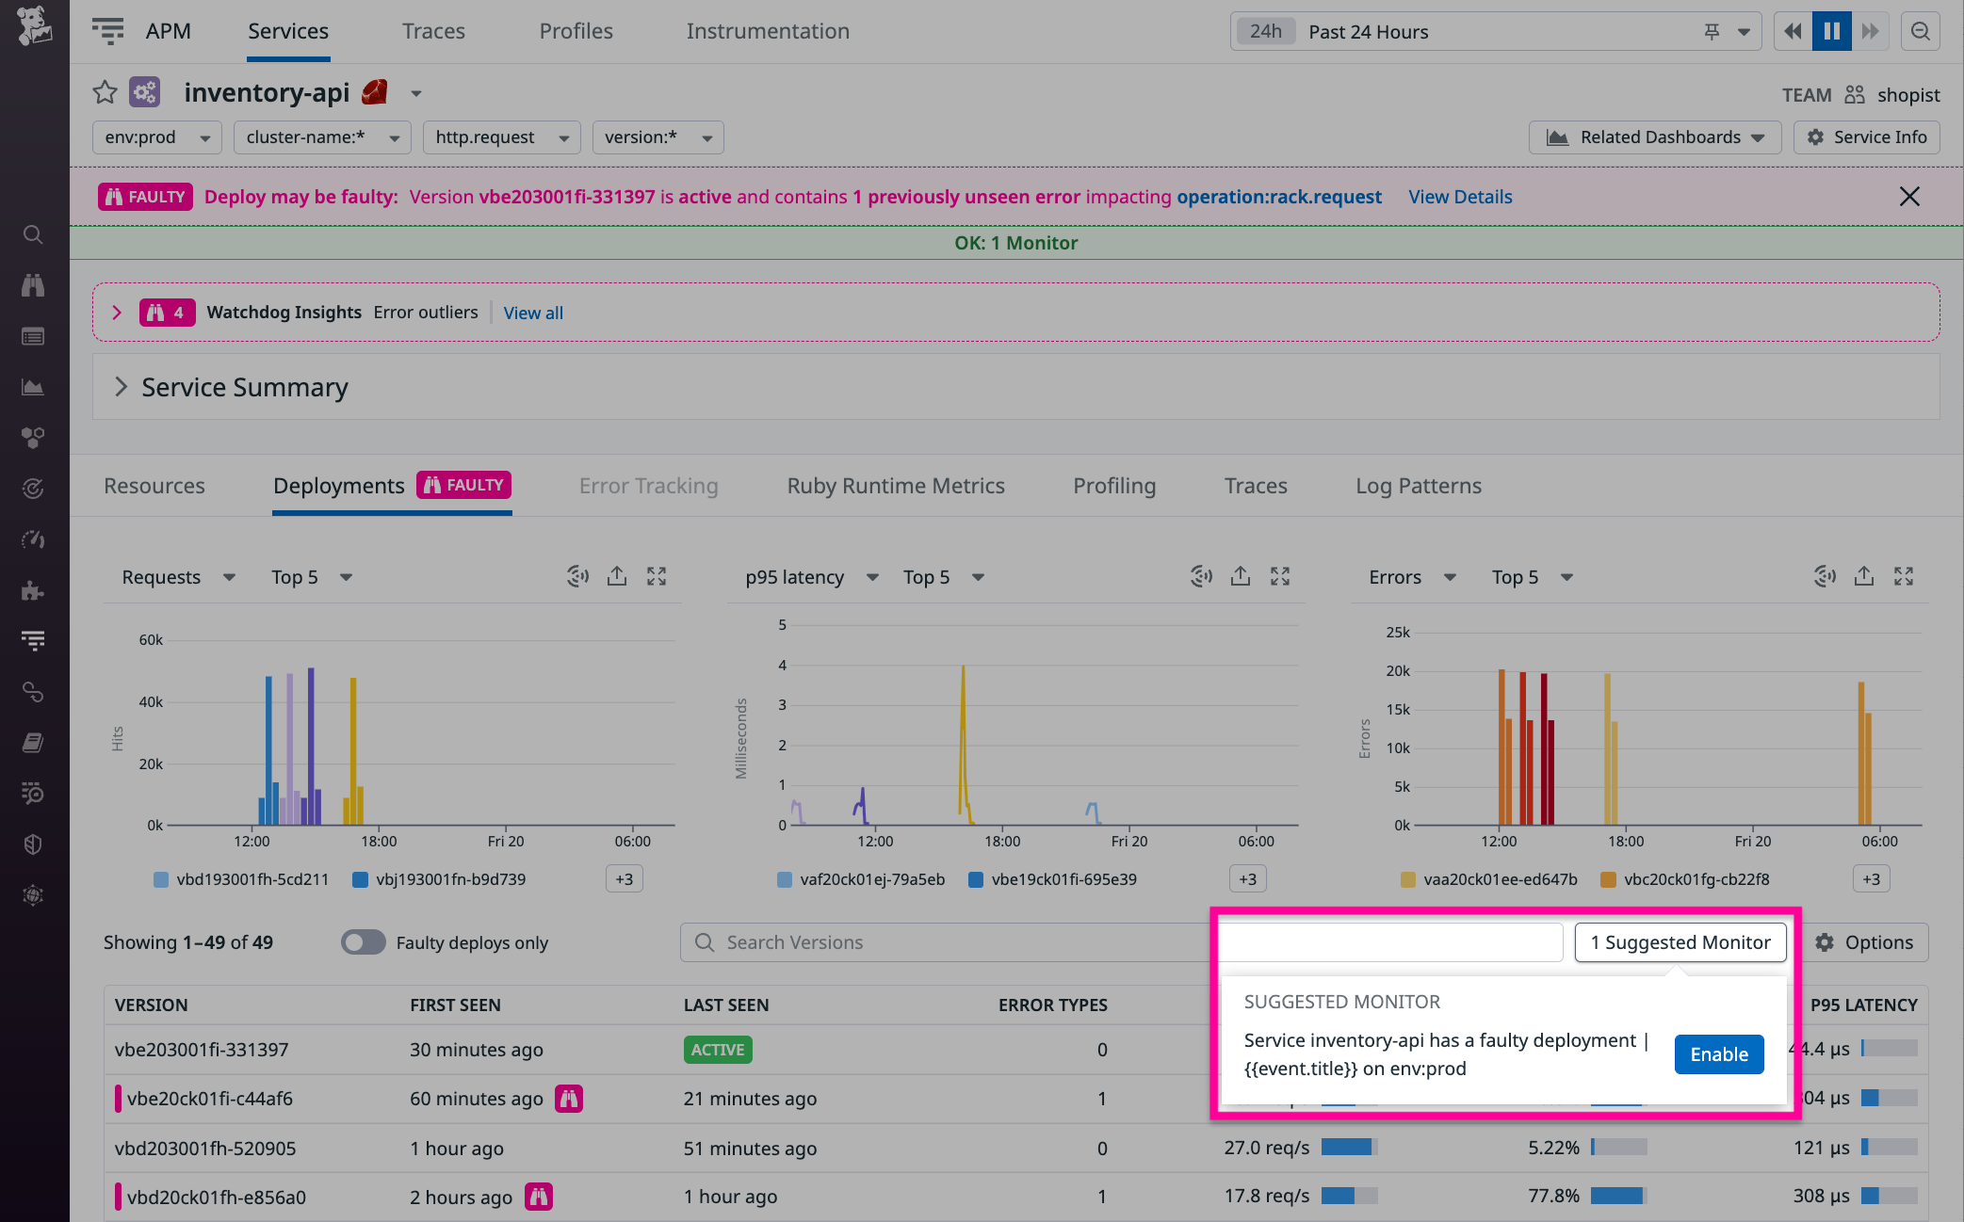This screenshot has height=1222, width=1964.
Task: Open search from the left sidebar
Action: pyautogui.click(x=33, y=235)
